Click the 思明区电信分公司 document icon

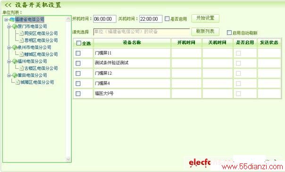22,40
